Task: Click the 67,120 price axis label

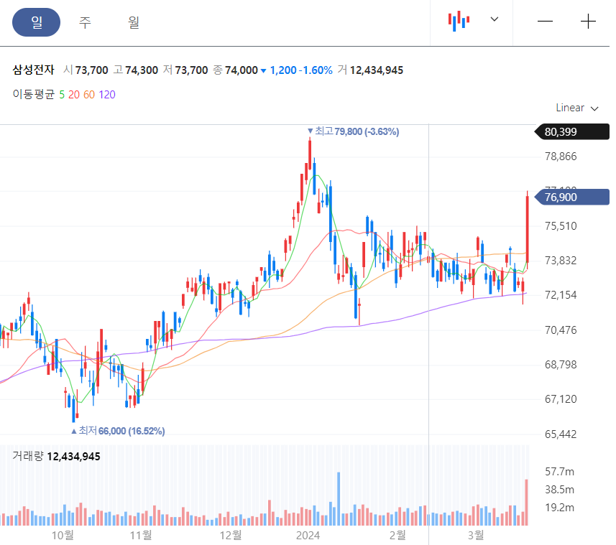Action: tap(561, 399)
